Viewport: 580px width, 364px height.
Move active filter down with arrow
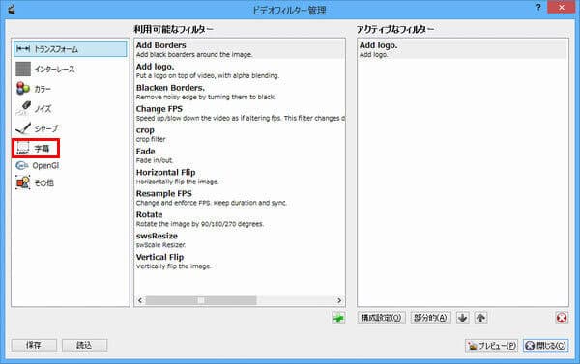pyautogui.click(x=462, y=318)
